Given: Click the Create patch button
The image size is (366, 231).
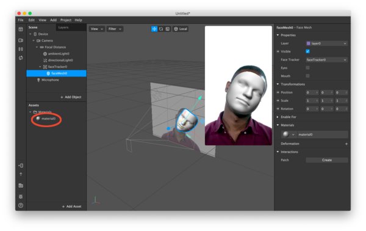Looking at the screenshot, I should (327, 160).
